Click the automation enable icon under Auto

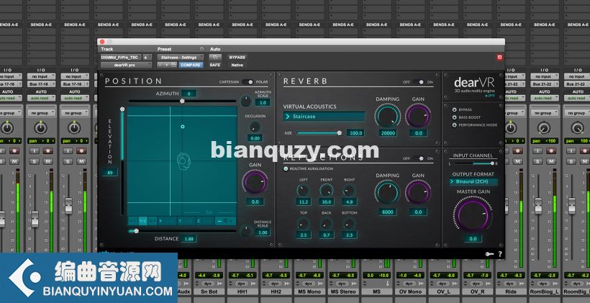coord(215,57)
